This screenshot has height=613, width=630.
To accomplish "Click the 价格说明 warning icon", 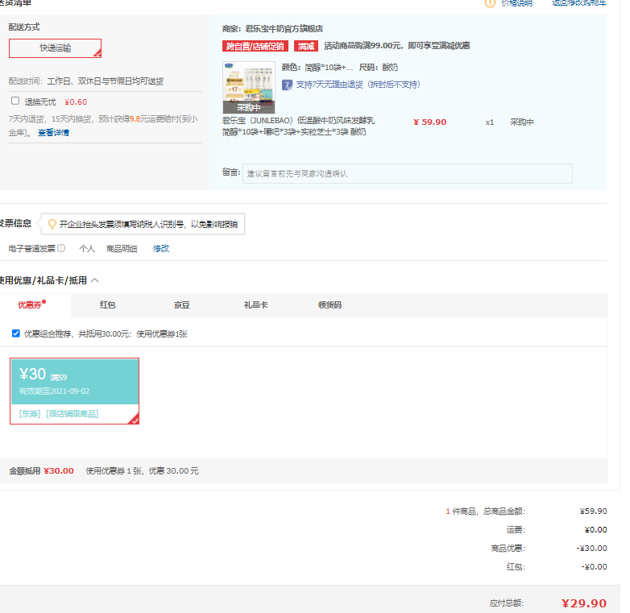I will coord(490,3).
